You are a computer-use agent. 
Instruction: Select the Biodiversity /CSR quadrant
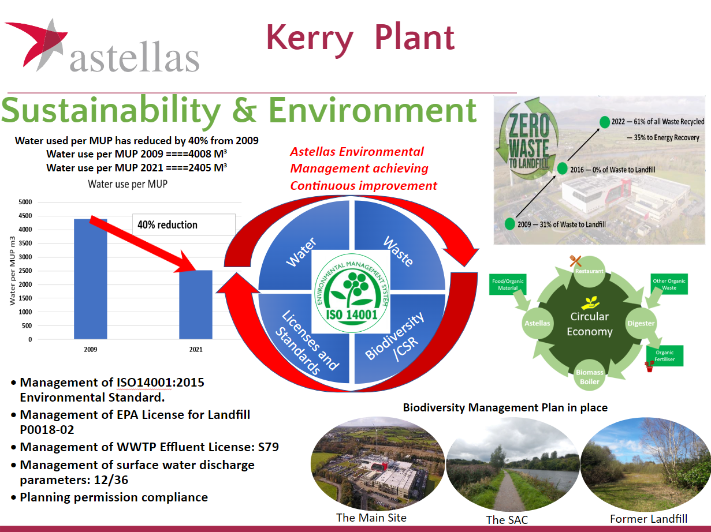tap(400, 339)
